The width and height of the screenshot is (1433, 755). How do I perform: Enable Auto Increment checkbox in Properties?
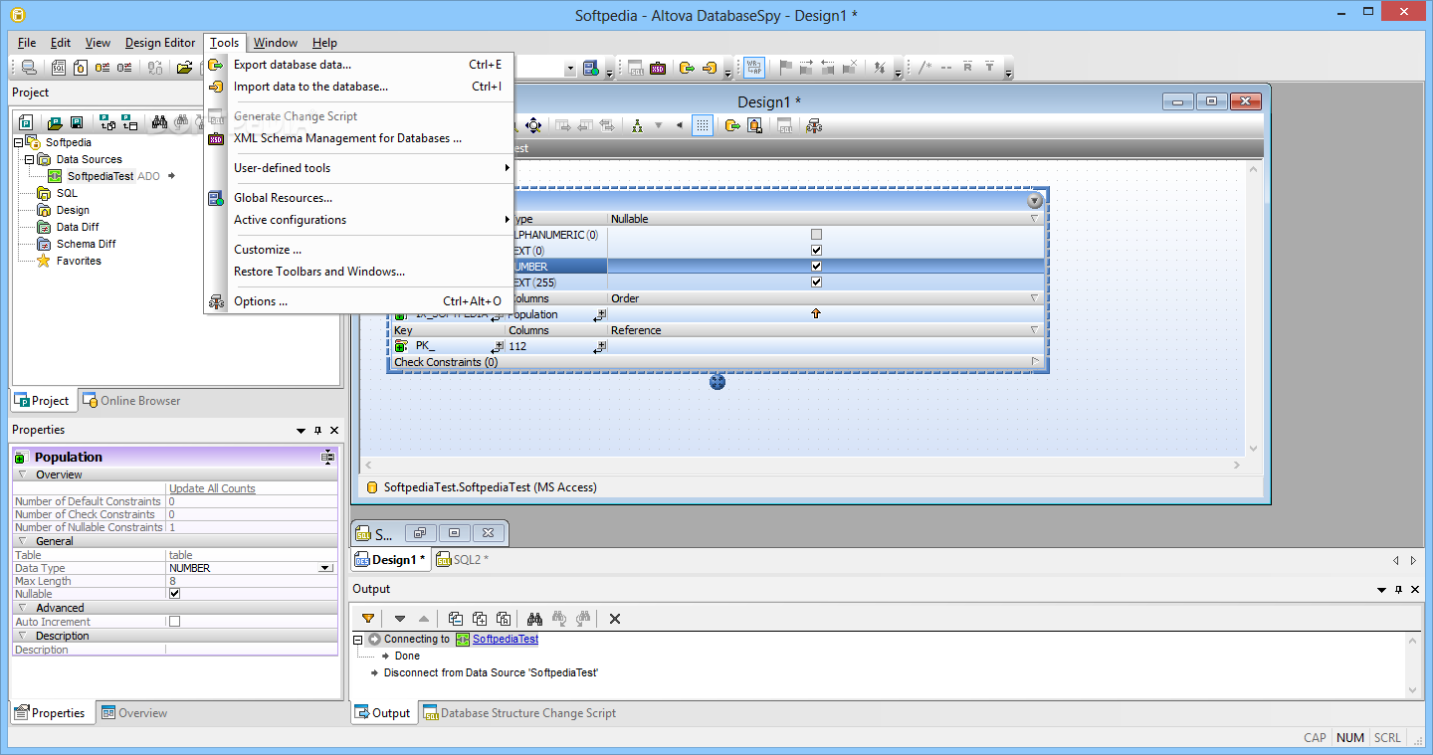[175, 622]
